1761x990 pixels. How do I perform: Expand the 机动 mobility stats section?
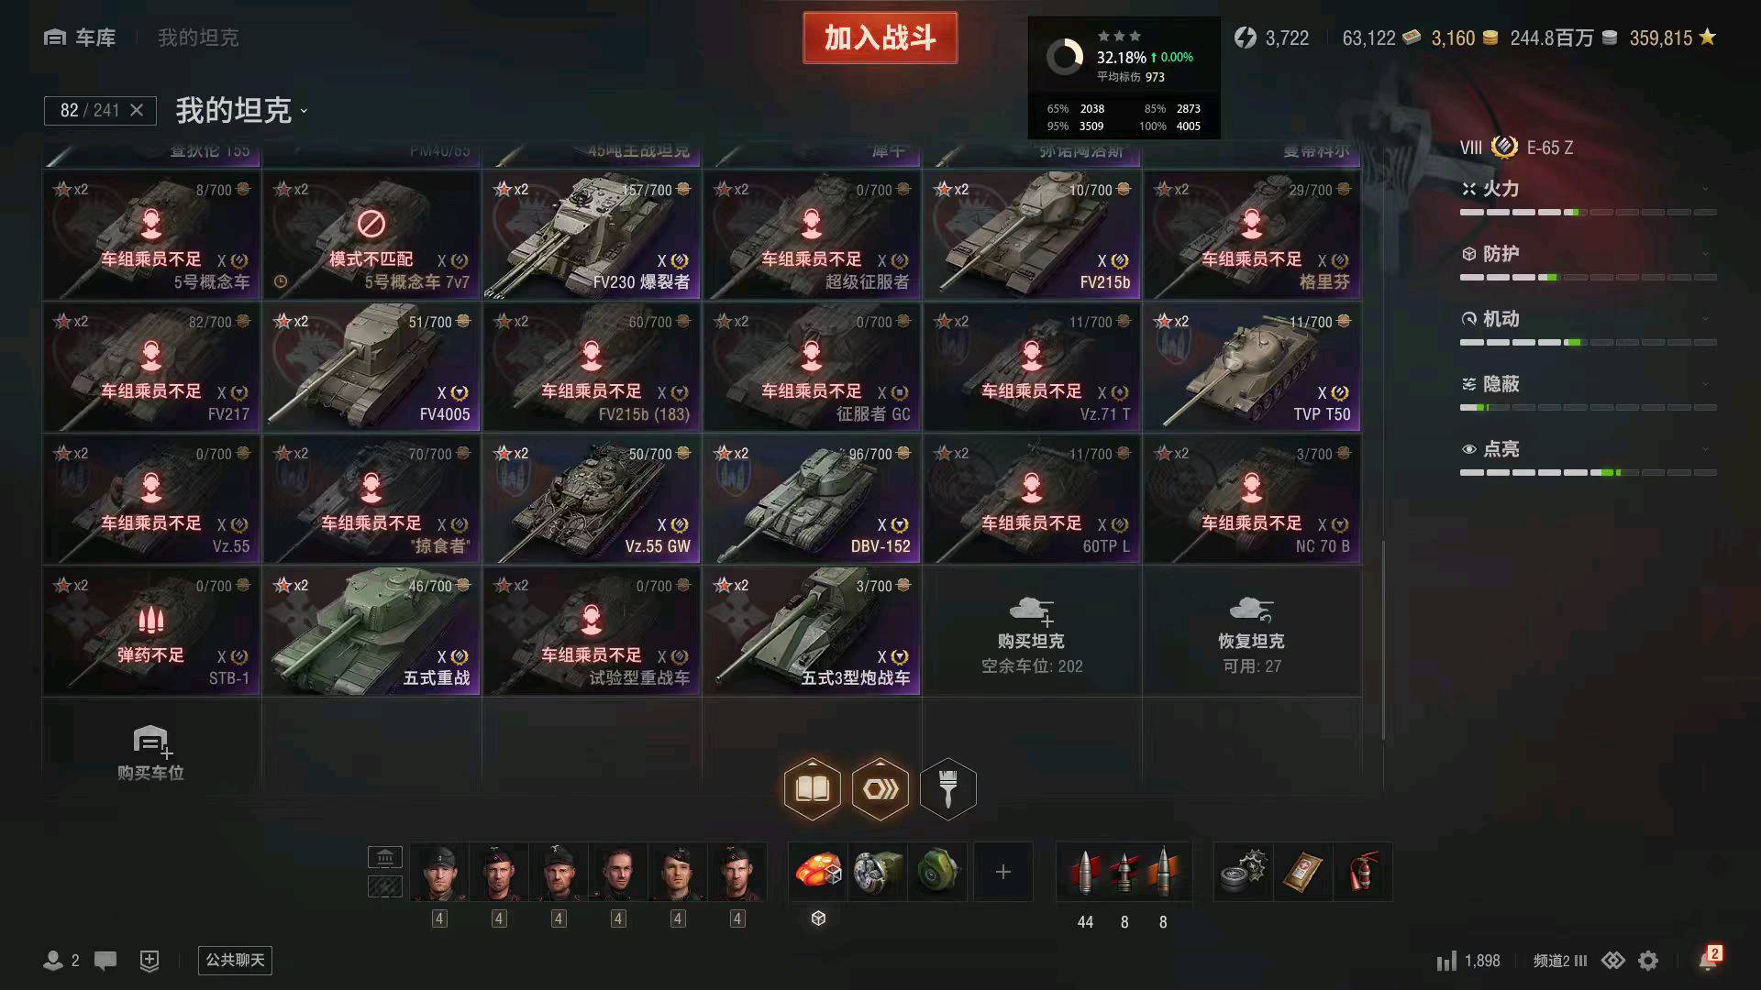pos(1588,319)
